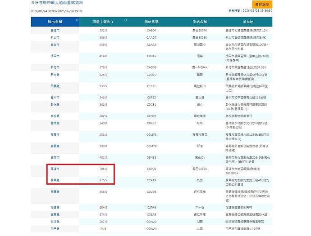Click station code CAP06
This screenshot has height=236, width=311.
(151, 169)
